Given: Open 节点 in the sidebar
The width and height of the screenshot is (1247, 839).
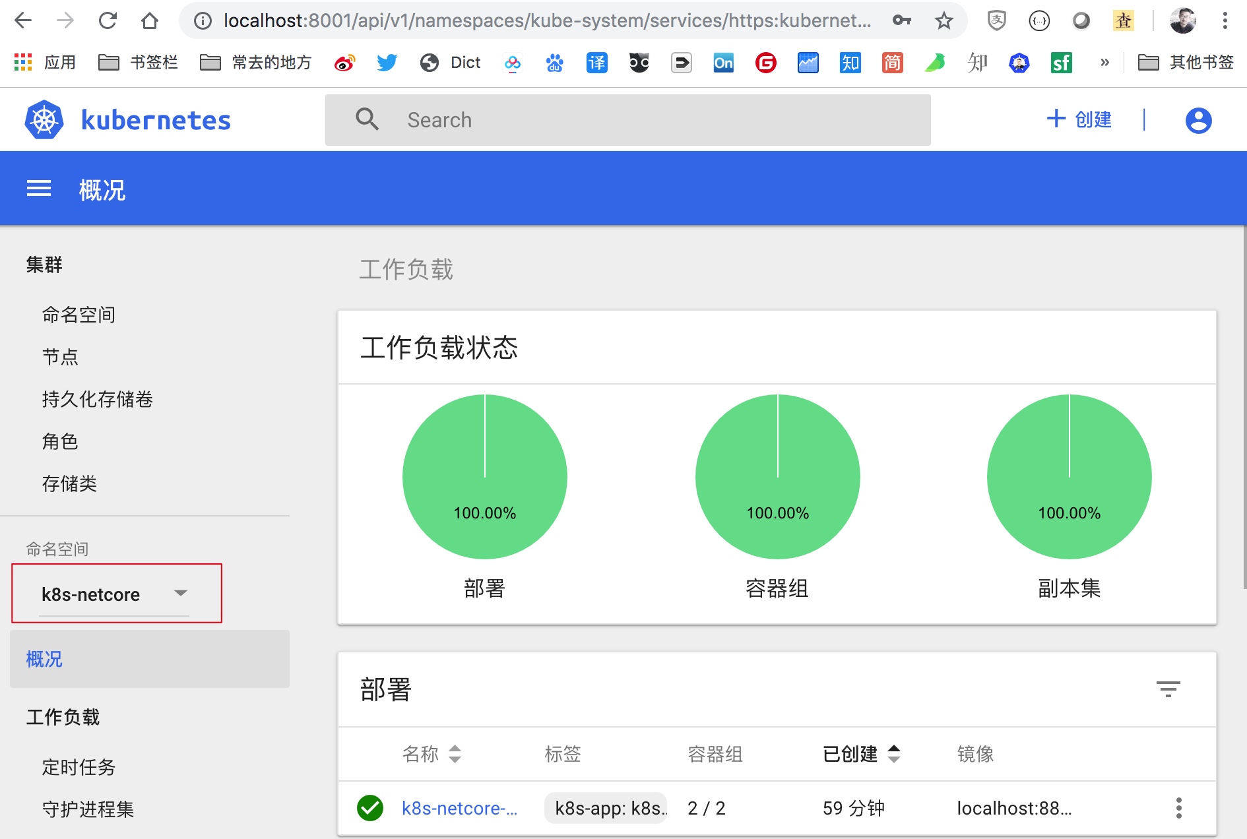Looking at the screenshot, I should tap(60, 357).
